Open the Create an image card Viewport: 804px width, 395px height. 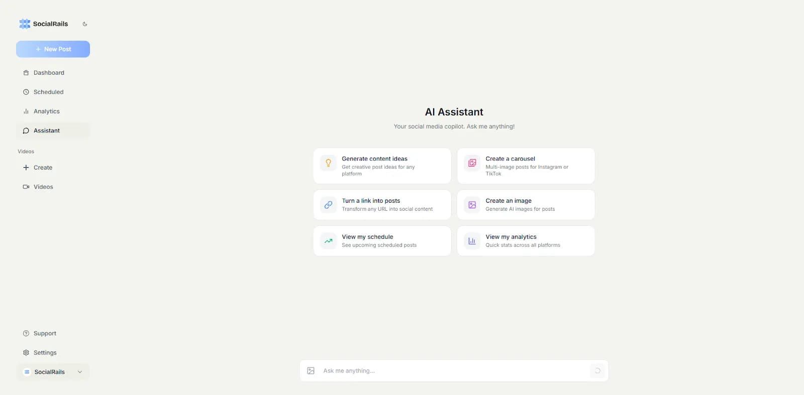coord(525,205)
